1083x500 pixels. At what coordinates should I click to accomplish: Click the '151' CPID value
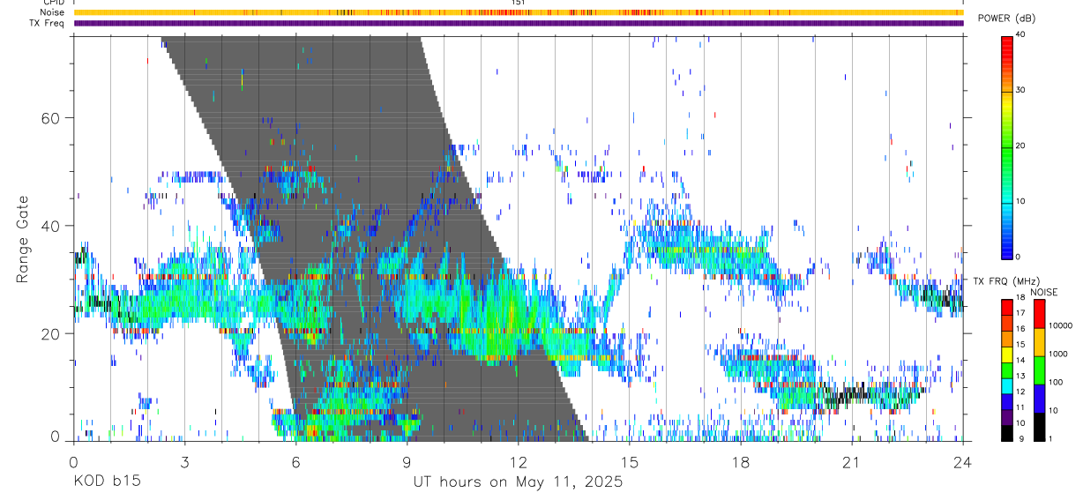click(x=519, y=3)
